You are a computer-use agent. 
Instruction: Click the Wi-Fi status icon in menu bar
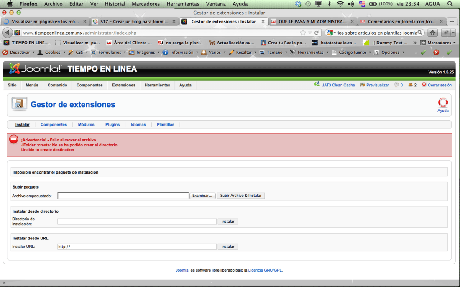point(340,4)
